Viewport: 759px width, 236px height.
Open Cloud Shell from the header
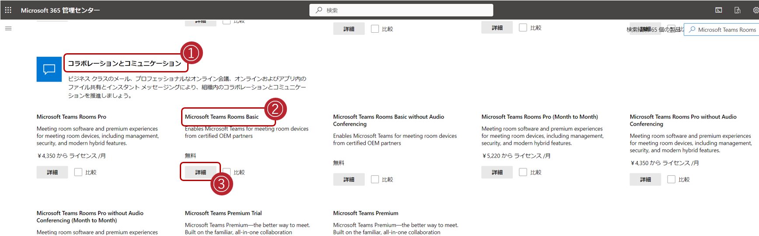(x=719, y=10)
